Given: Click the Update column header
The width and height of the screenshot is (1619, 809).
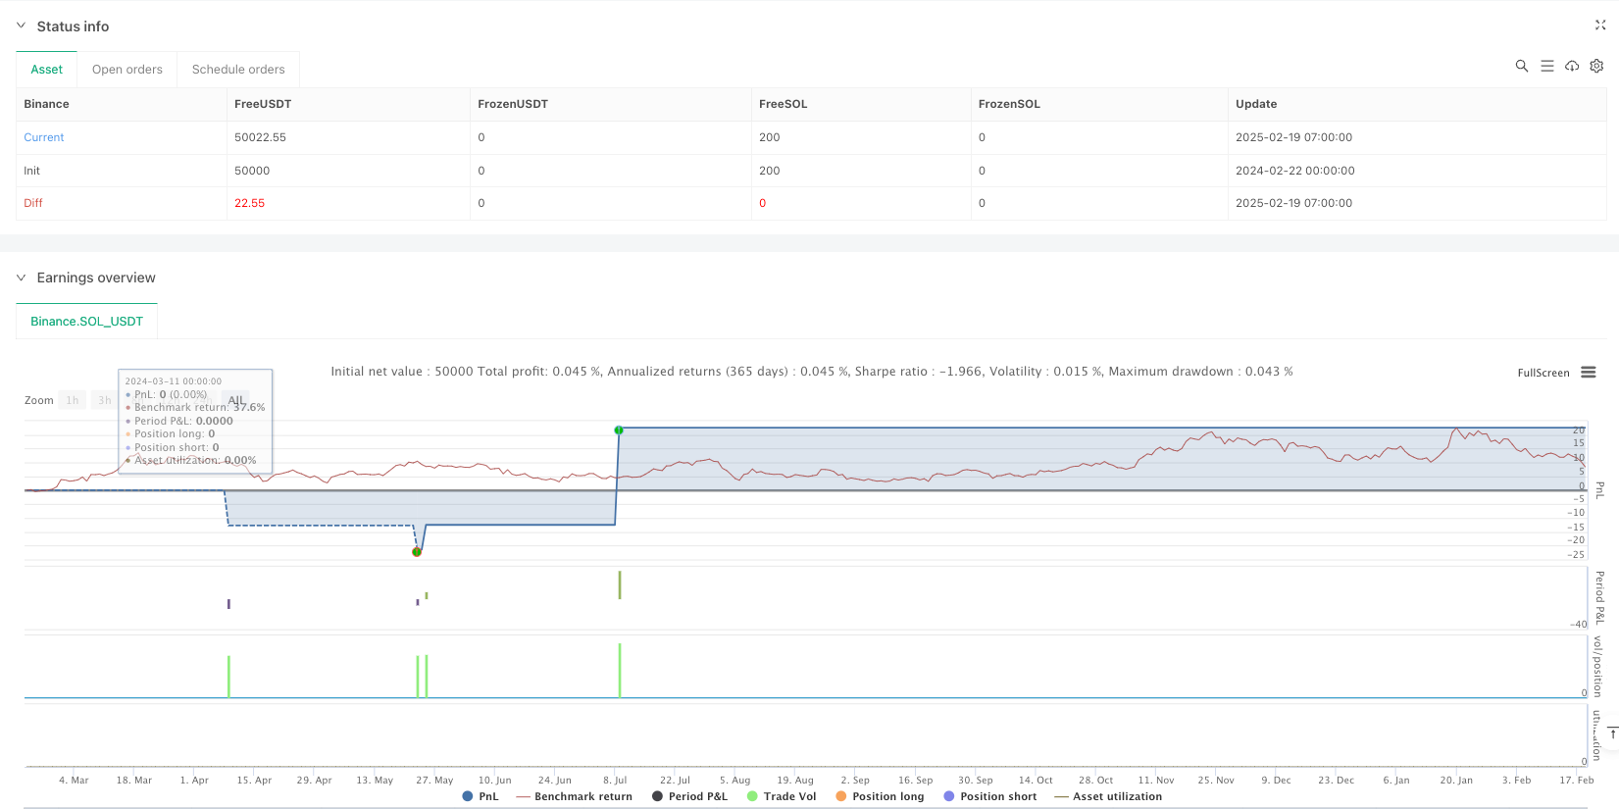Looking at the screenshot, I should tap(1256, 104).
